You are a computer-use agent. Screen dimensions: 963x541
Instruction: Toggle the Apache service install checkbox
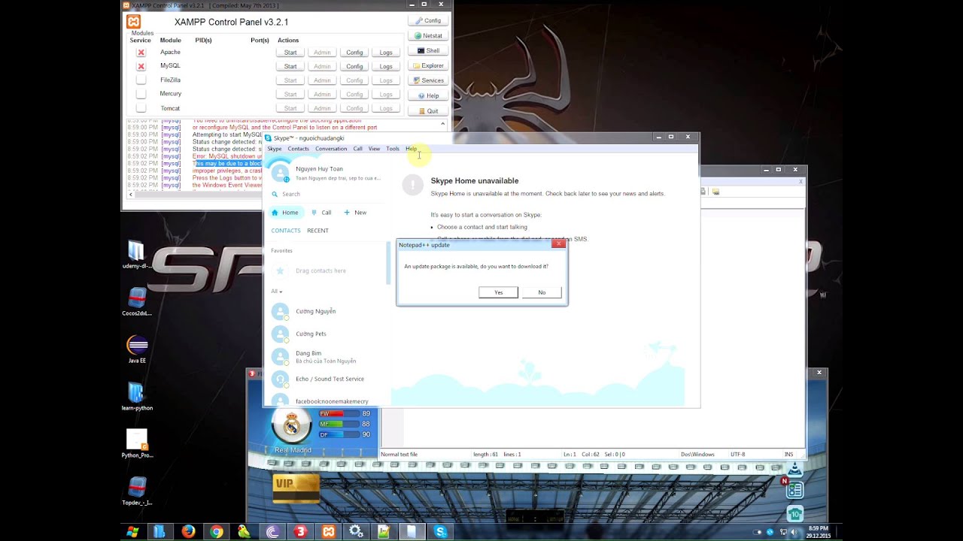pos(141,53)
